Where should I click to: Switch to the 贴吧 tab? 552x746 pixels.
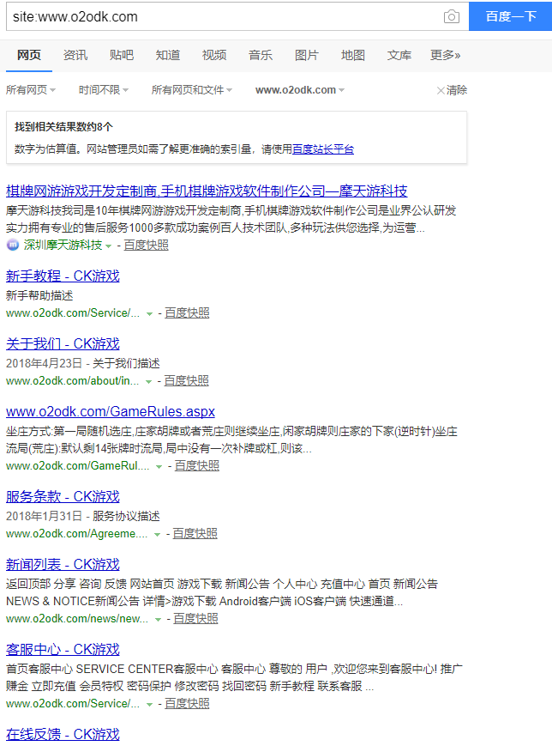[x=121, y=55]
